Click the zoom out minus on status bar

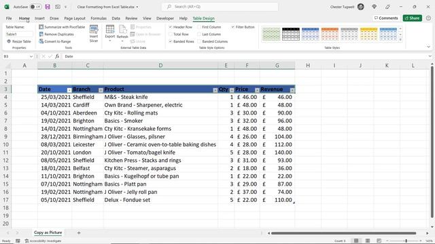pyautogui.click(x=387, y=241)
